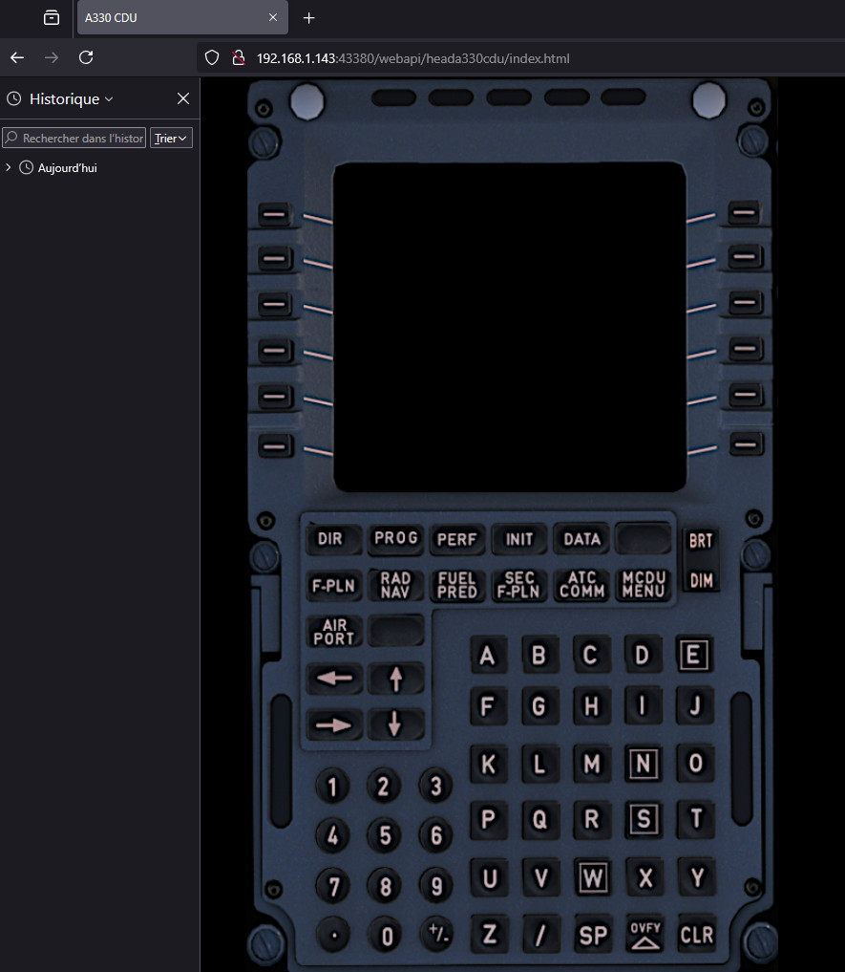The height and width of the screenshot is (972, 845).
Task: Click the history search input field
Action: tap(74, 139)
